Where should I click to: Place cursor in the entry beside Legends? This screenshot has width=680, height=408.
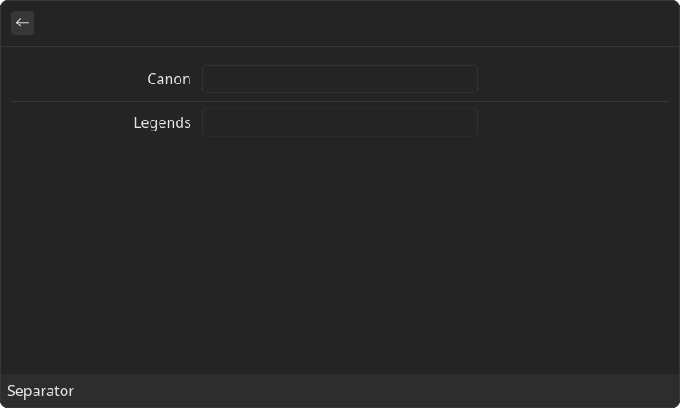(x=340, y=122)
